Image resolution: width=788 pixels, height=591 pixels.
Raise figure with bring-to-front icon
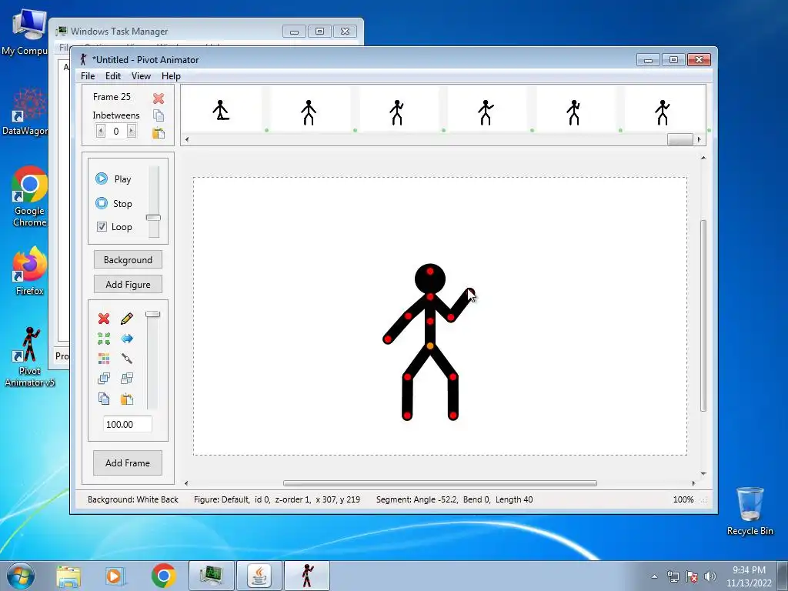(x=104, y=379)
